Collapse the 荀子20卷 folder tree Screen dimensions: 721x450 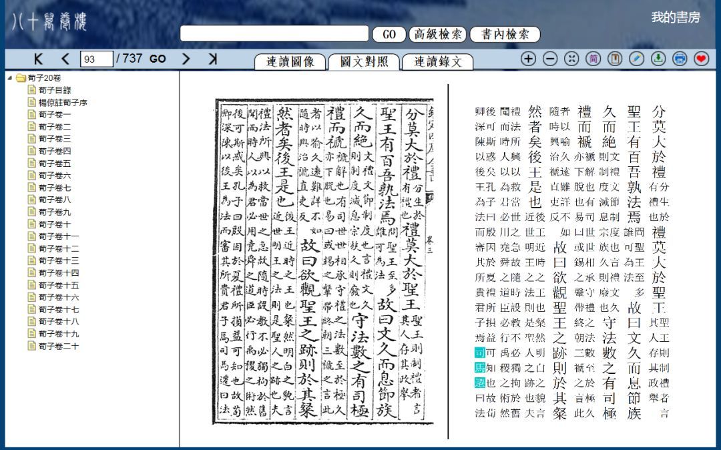click(10, 78)
